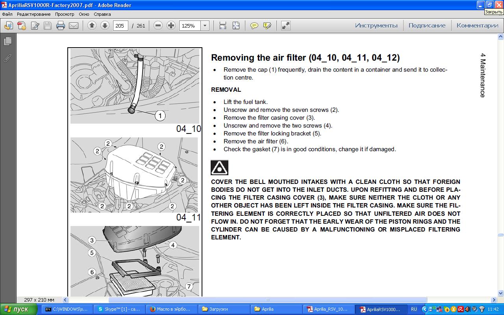Click 'Lift the fuel tank.' line

pyautogui.click(x=246, y=102)
